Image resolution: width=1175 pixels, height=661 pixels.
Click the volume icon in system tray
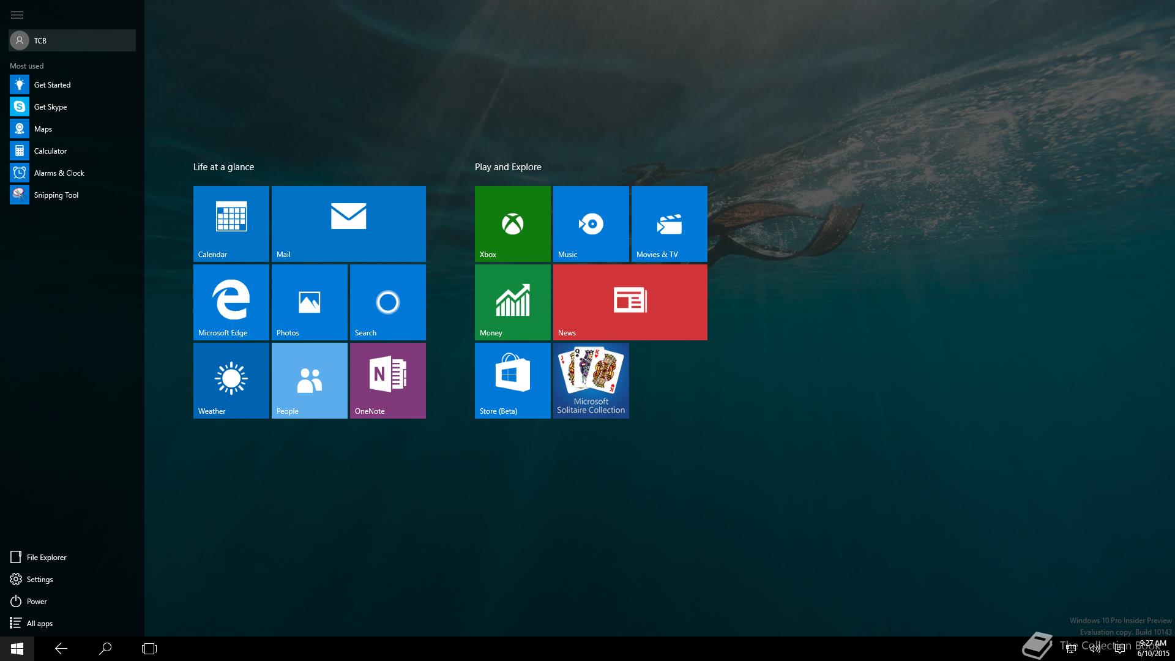click(1095, 649)
